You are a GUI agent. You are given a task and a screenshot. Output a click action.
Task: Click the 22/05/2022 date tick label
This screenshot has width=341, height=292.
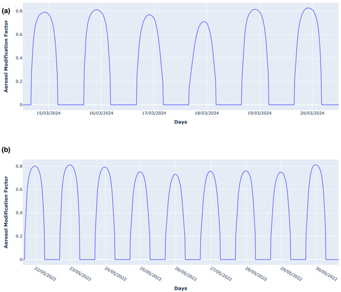45,274
